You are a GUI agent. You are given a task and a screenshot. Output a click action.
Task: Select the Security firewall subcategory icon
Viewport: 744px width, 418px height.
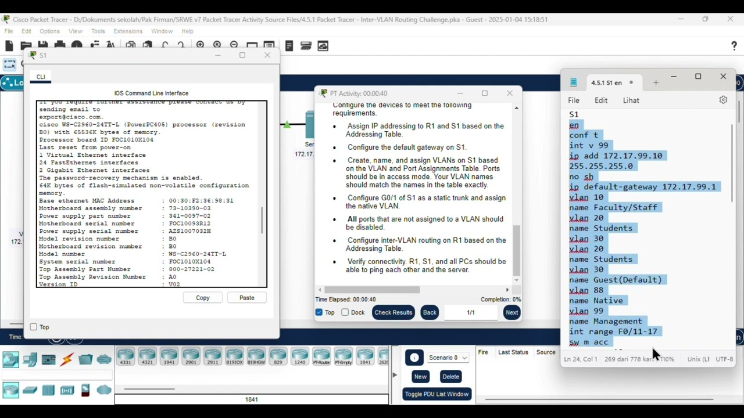[85, 390]
